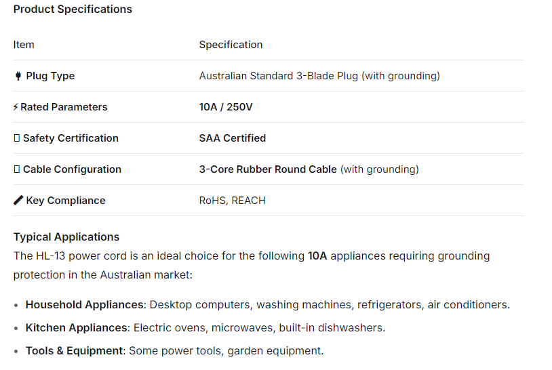The width and height of the screenshot is (552, 370).
Task: Select the Specification column header
Action: pos(231,45)
